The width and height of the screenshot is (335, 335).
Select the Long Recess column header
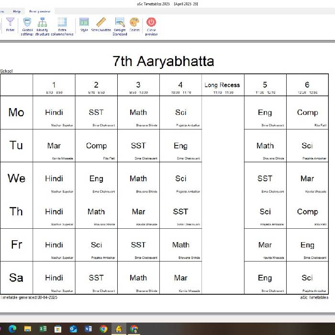(x=223, y=85)
